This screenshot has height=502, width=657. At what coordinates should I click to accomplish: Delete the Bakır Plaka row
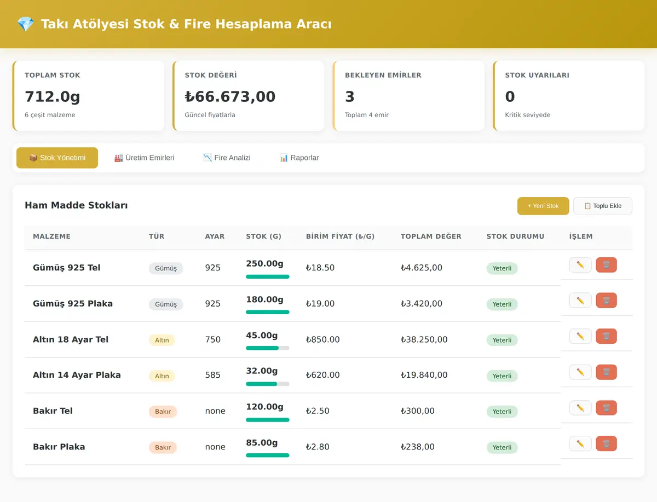click(606, 443)
